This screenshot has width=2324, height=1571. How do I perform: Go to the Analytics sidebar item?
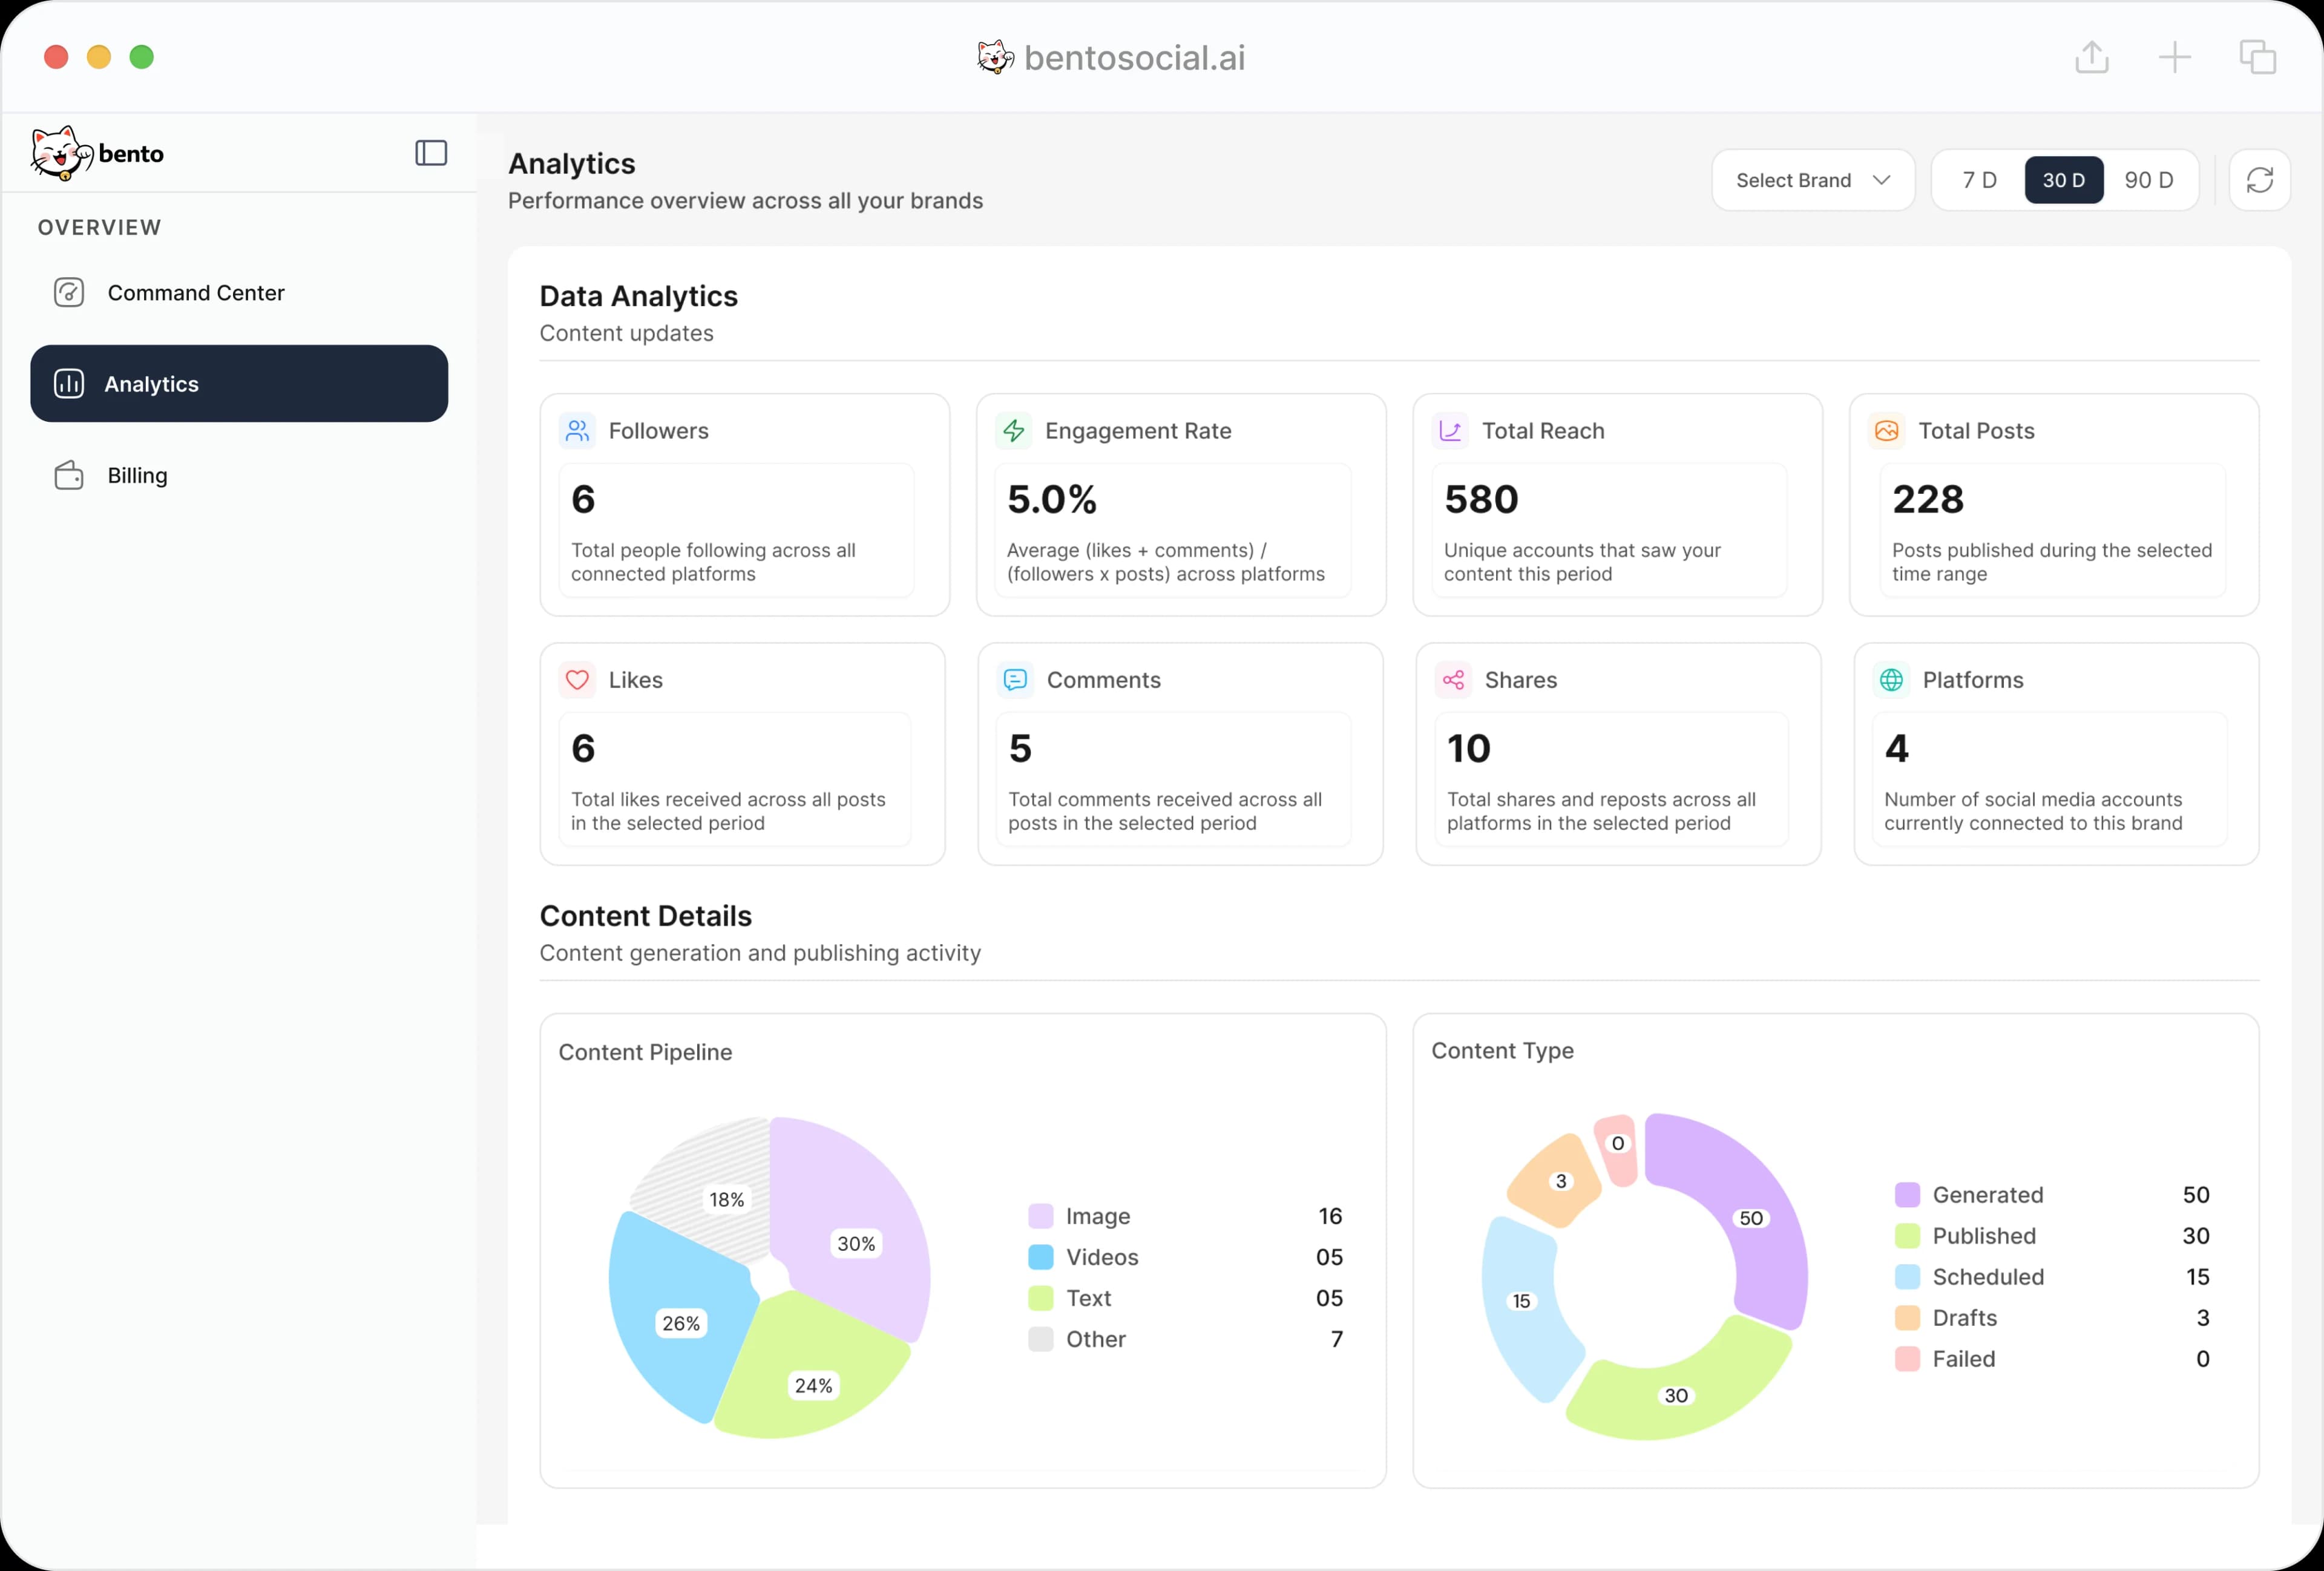click(x=239, y=383)
